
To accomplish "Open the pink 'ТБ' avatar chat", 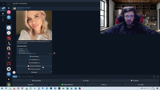I will (9, 12).
